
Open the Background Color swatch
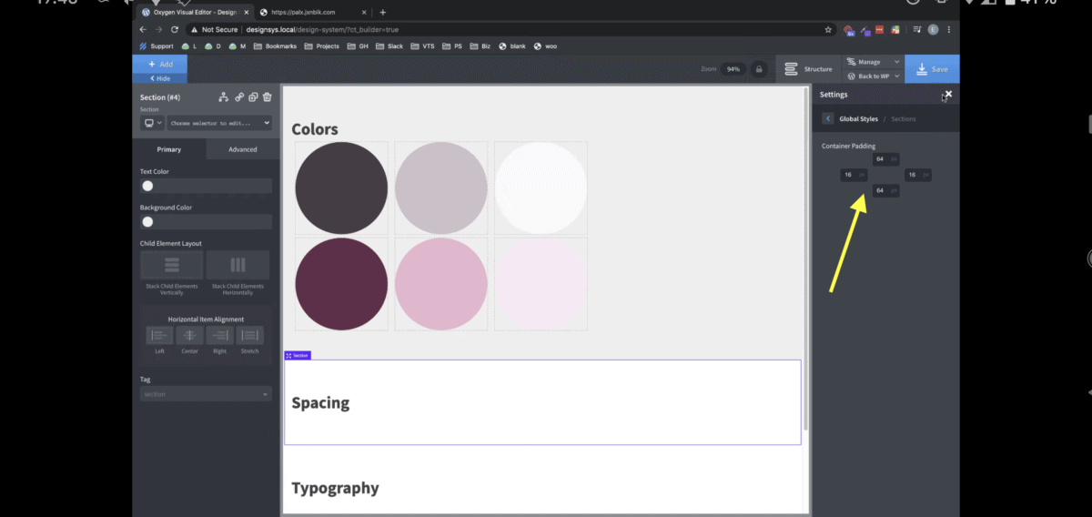147,221
